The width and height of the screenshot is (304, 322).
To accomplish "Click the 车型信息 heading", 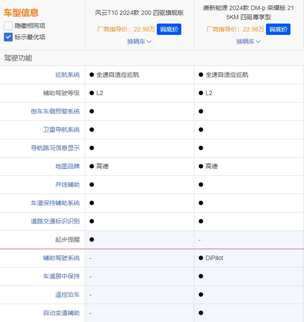I will [x=21, y=13].
